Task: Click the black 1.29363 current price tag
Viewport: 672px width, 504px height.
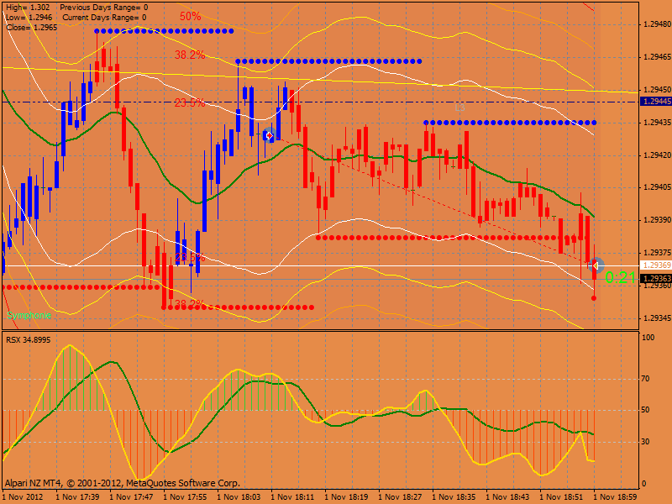Action: 656,279
